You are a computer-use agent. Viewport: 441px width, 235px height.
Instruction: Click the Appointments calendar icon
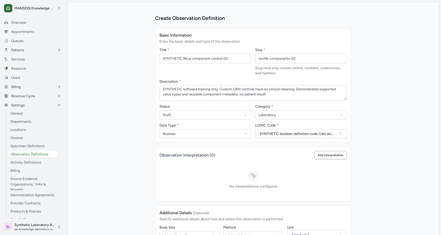(x=6, y=32)
